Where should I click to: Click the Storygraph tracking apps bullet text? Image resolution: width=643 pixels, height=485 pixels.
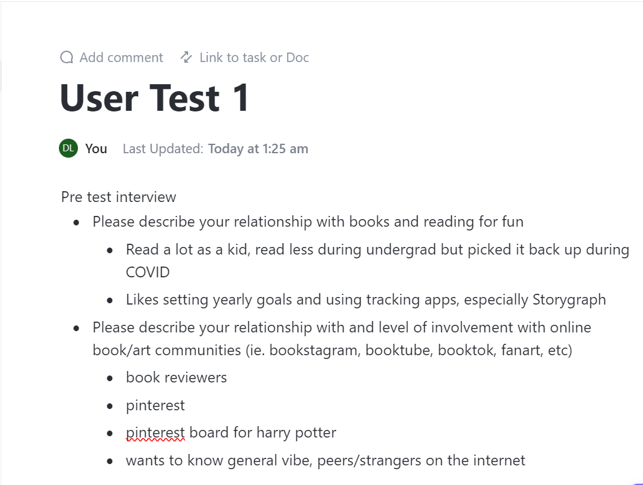(366, 299)
